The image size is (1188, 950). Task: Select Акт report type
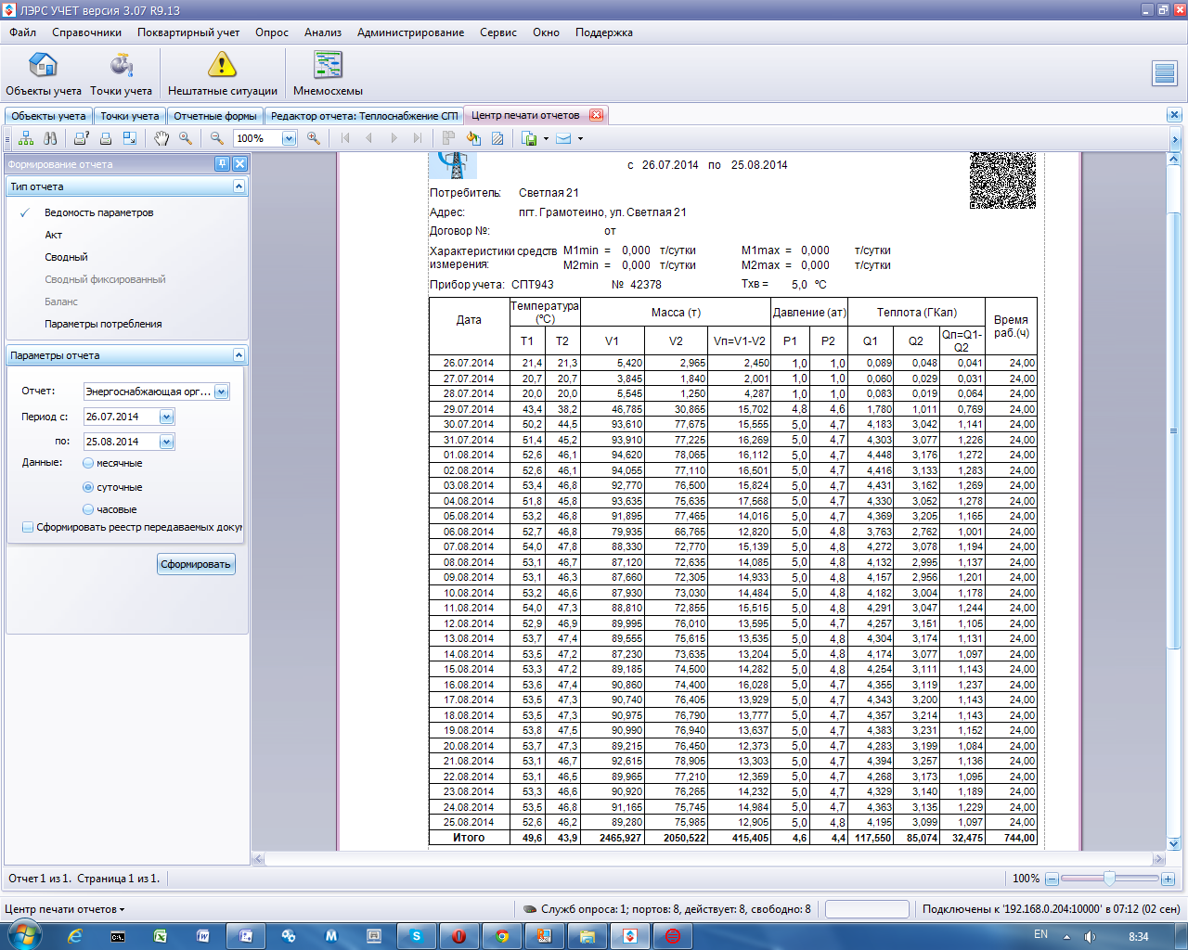point(53,235)
